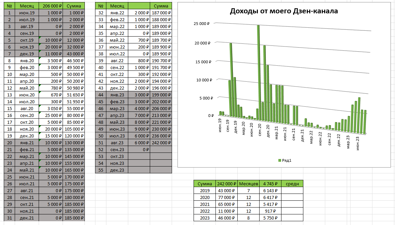Select the month cell "янв.22"
Image resolution: width=395 pixels, height=225 pixels.
117,13
